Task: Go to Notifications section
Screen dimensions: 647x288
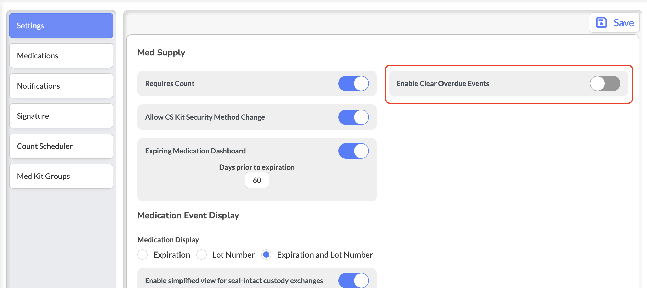Action: coord(61,86)
